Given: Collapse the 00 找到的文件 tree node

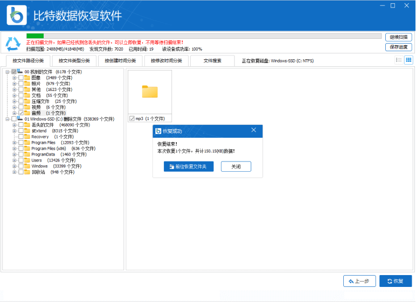Looking at the screenshot, I should pos(8,72).
